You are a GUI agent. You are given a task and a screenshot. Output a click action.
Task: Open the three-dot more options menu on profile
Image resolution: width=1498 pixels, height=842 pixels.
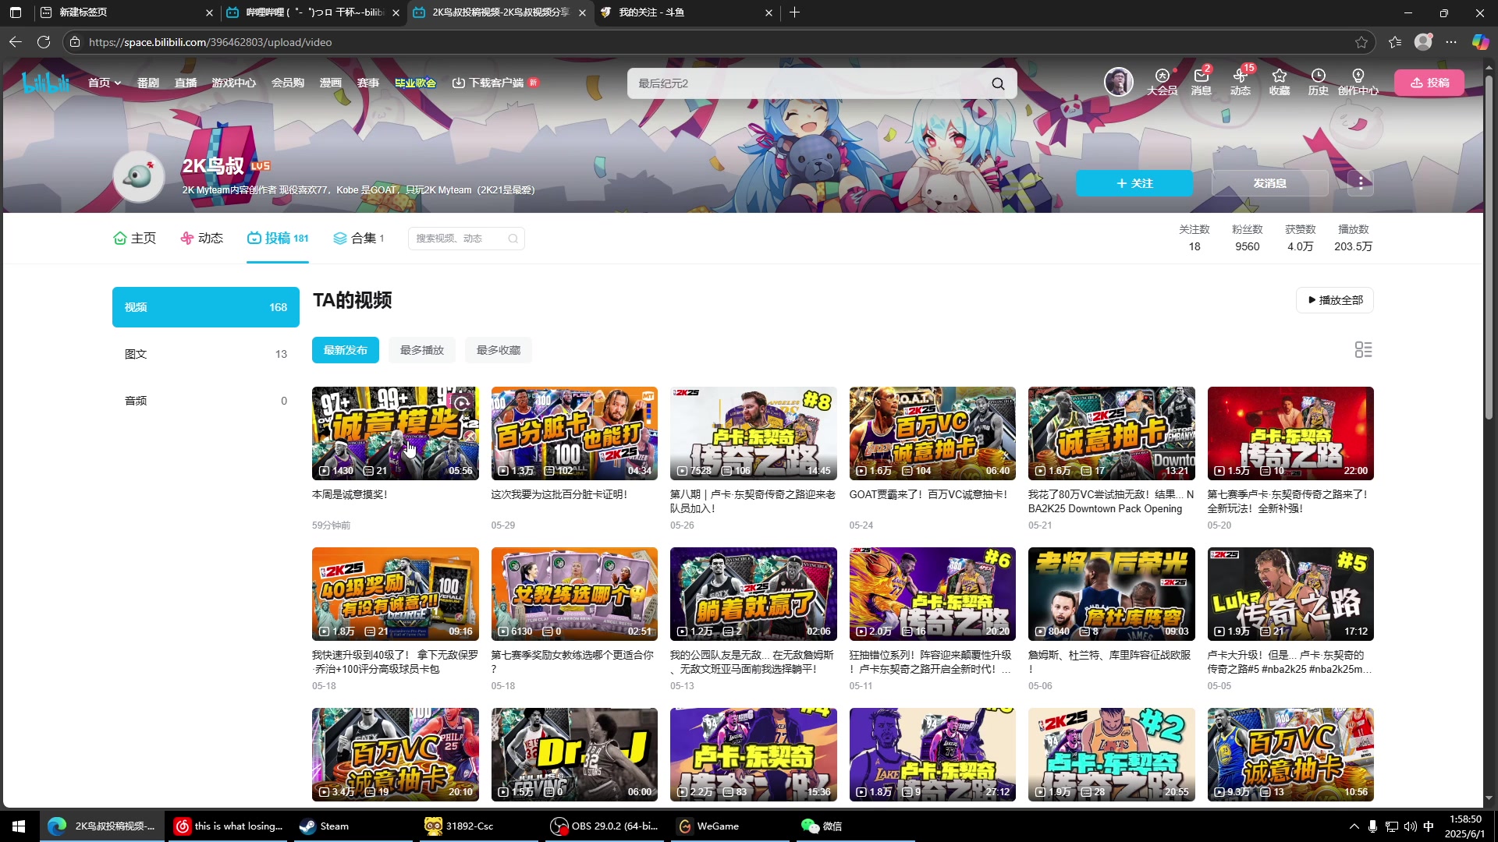[1361, 183]
